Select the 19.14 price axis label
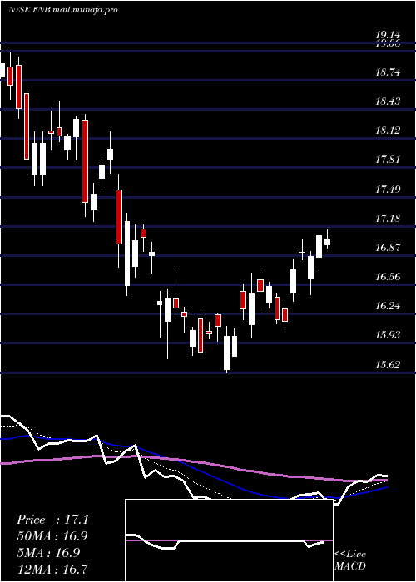Image resolution: width=416 pixels, height=582 pixels. coord(388,35)
